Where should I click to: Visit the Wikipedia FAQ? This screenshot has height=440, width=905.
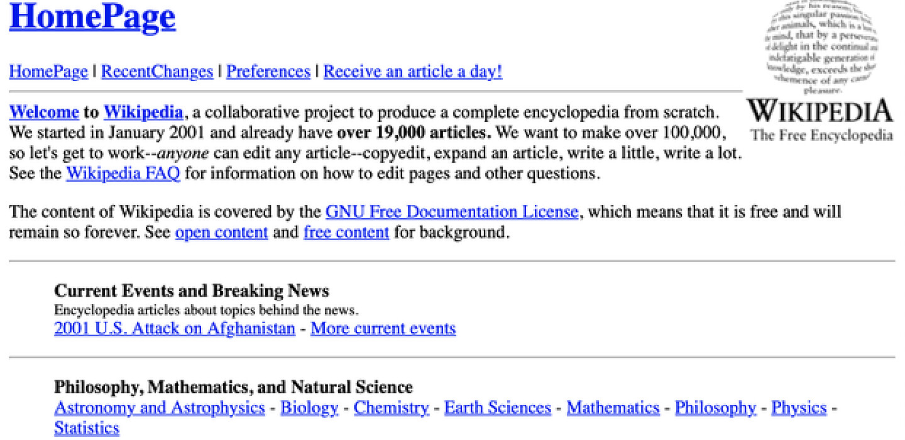(123, 173)
